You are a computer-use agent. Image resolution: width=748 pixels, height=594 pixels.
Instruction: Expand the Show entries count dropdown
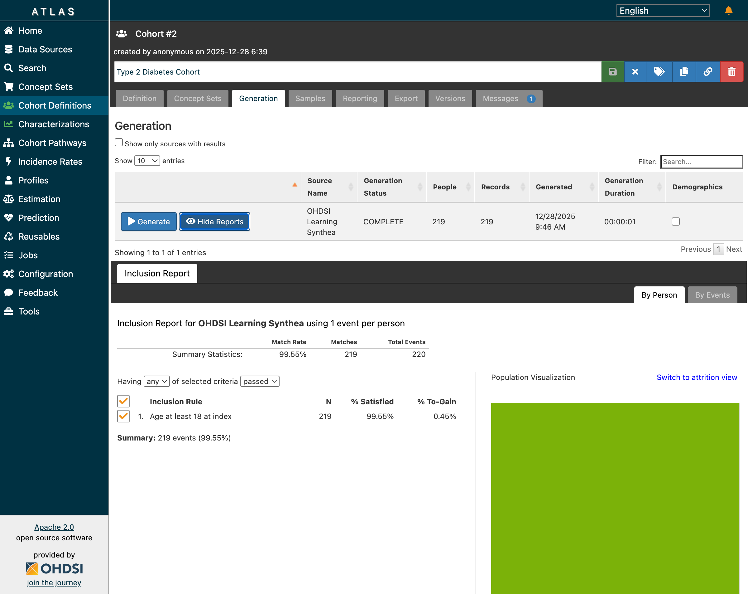tap(147, 161)
